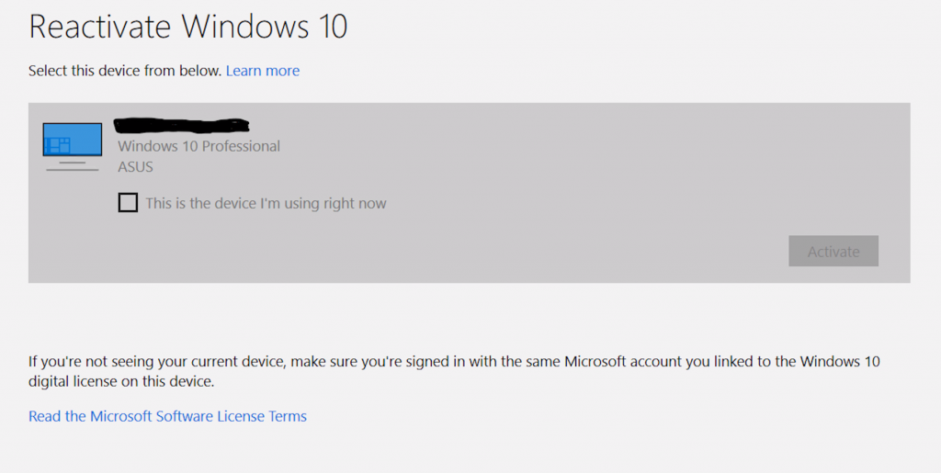Click blank space between device card and paragraph
Image resolution: width=941 pixels, height=473 pixels.
[x=469, y=317]
